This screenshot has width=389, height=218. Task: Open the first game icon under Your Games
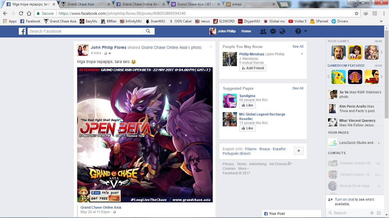[339, 53]
